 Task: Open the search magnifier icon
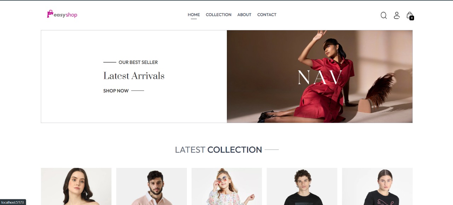click(x=384, y=15)
